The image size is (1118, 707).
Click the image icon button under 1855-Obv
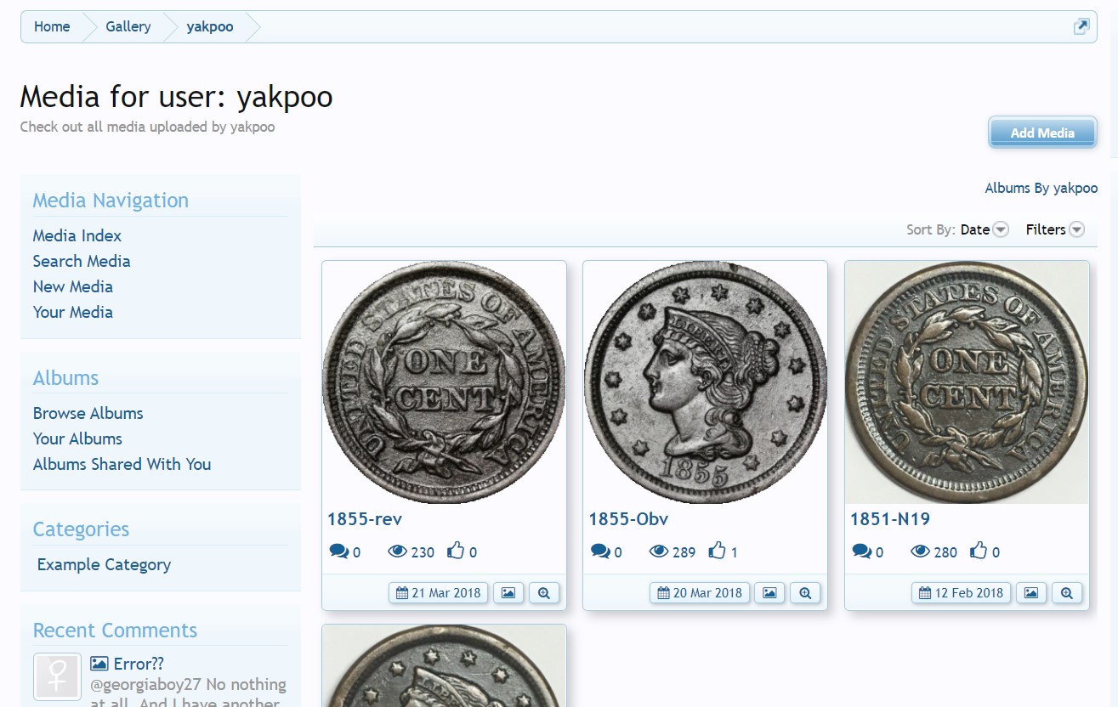pyautogui.click(x=769, y=593)
